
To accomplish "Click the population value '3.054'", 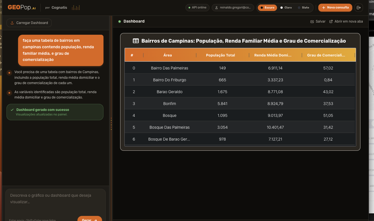I will [222, 127].
